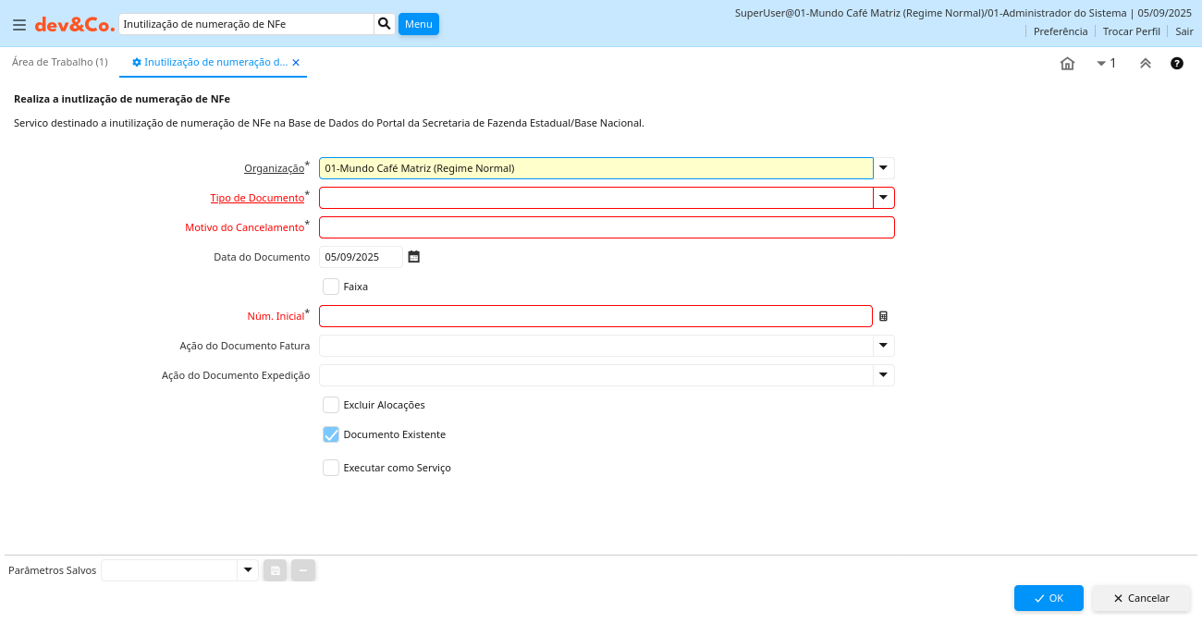Expand the Parâmetros Salvos dropdown arrow
1202x623 pixels.
pos(247,570)
